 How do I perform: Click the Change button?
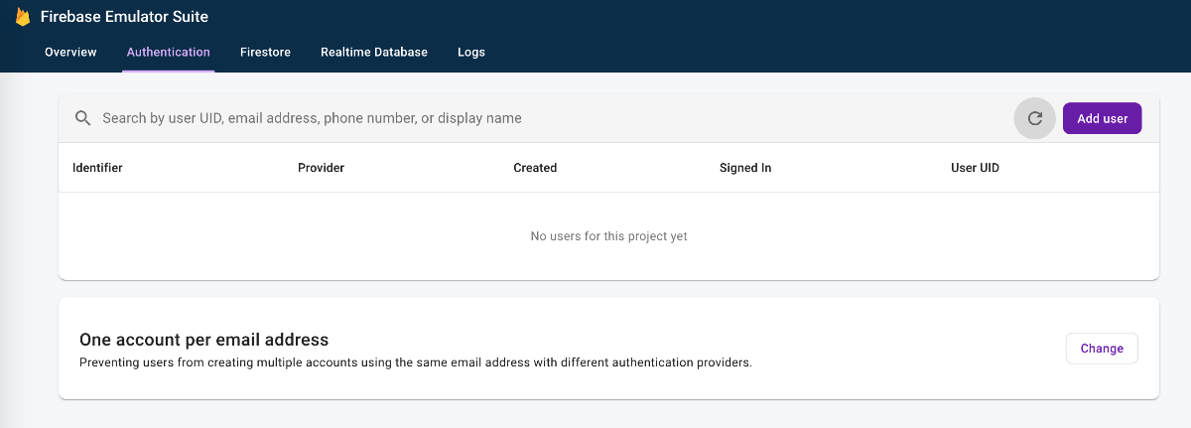(1102, 349)
